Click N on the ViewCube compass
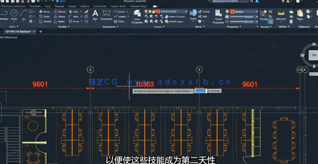 pos(314,45)
